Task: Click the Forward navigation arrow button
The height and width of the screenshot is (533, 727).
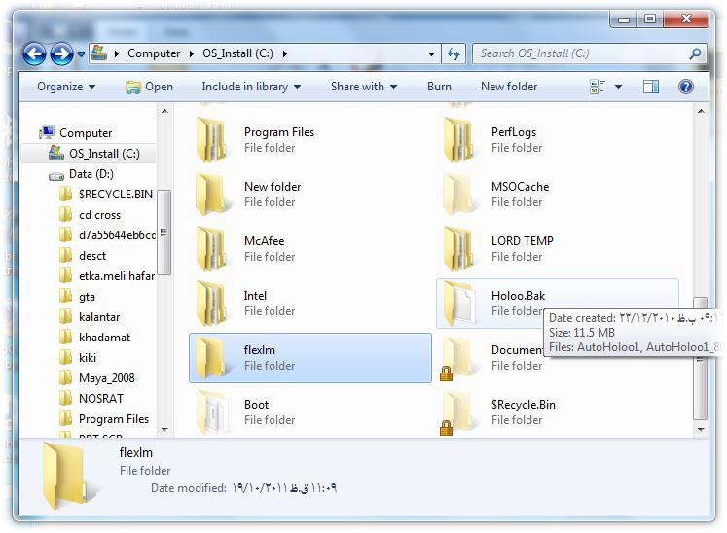Action: 61,54
